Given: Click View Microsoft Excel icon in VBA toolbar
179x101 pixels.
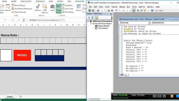Looking at the screenshot, I should 89,11.
